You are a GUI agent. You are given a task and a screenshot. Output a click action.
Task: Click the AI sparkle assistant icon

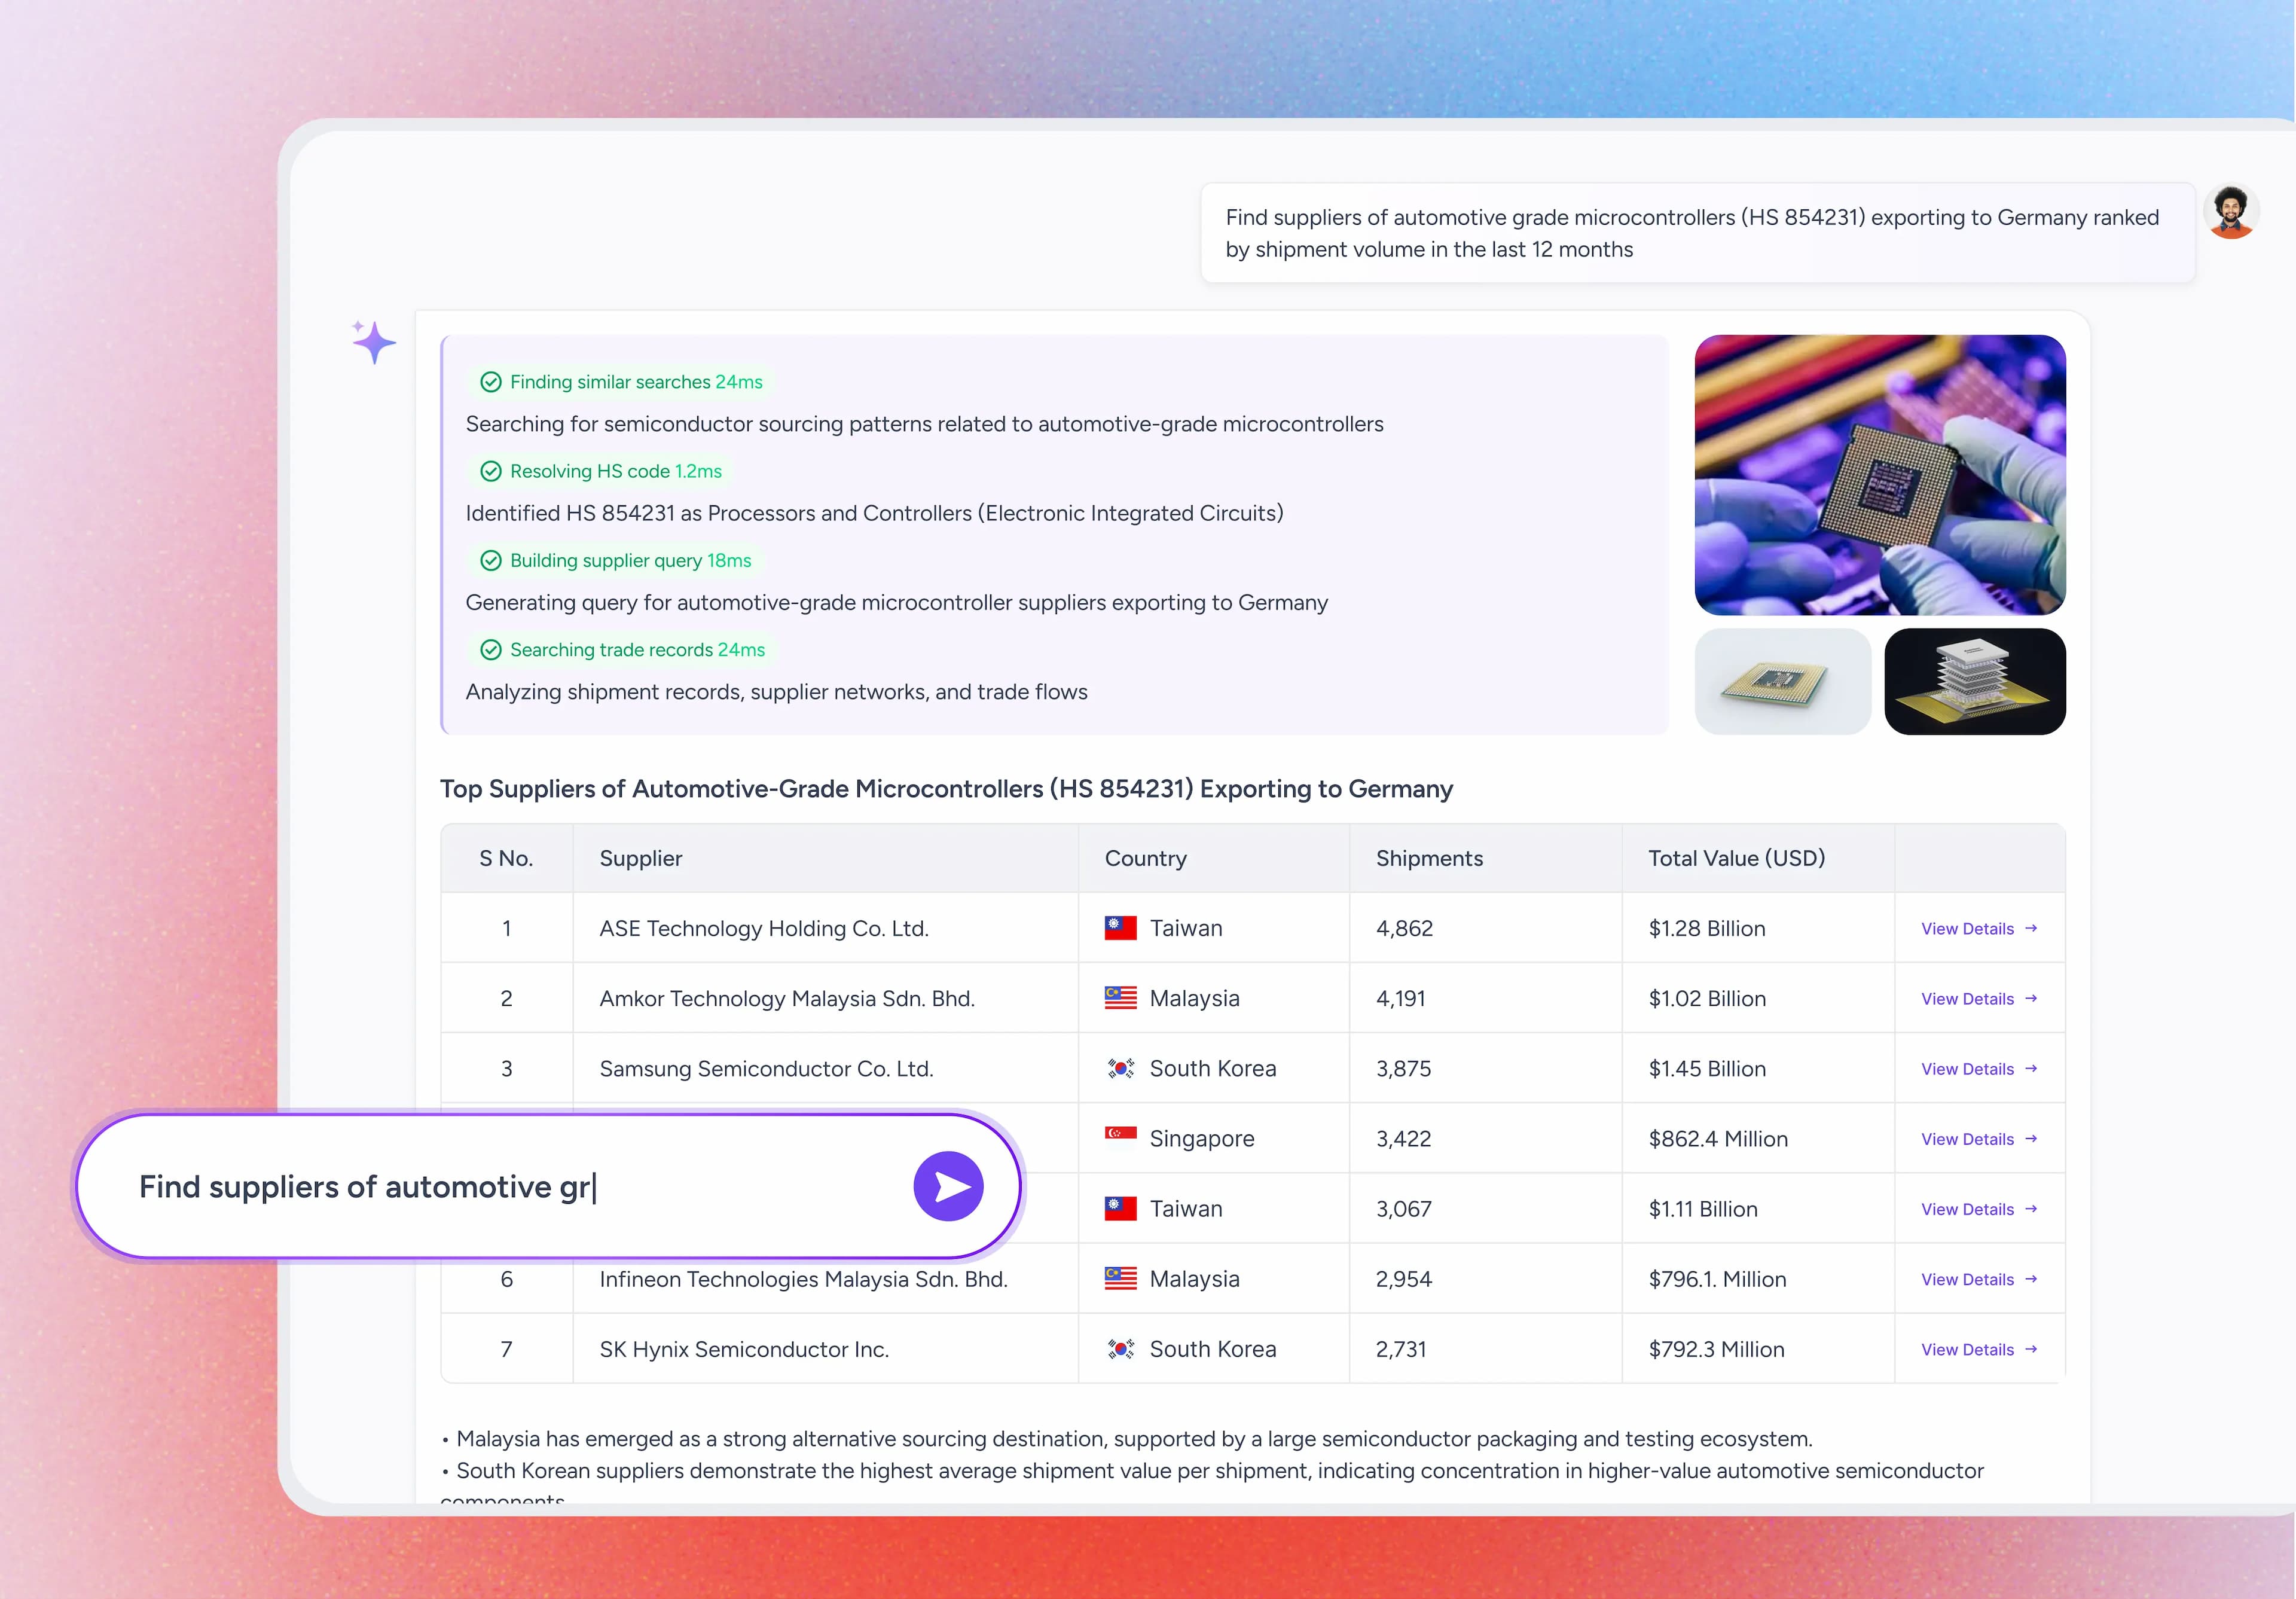tap(374, 342)
